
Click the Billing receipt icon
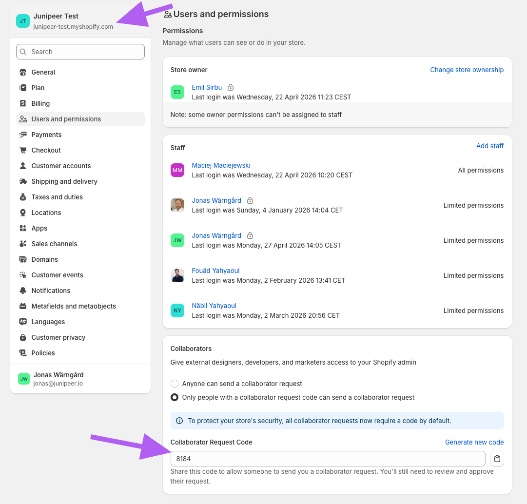23,103
